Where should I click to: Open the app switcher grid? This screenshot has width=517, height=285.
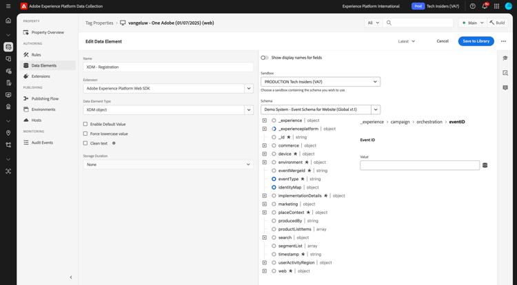(x=496, y=6)
